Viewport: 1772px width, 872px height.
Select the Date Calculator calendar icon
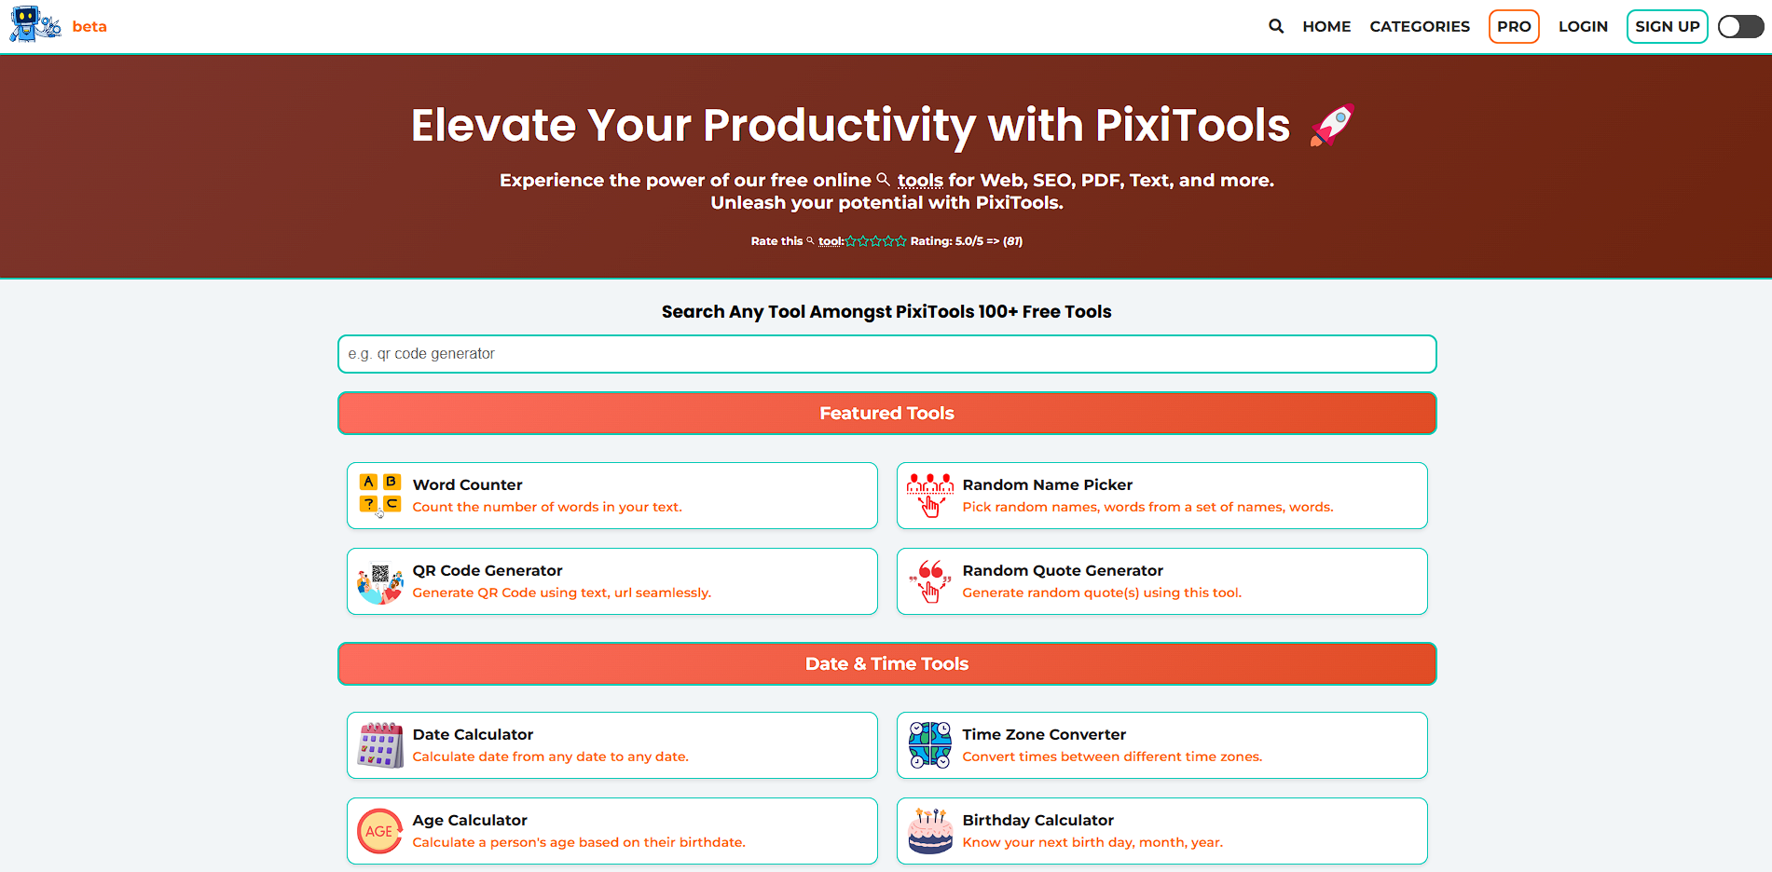click(378, 744)
